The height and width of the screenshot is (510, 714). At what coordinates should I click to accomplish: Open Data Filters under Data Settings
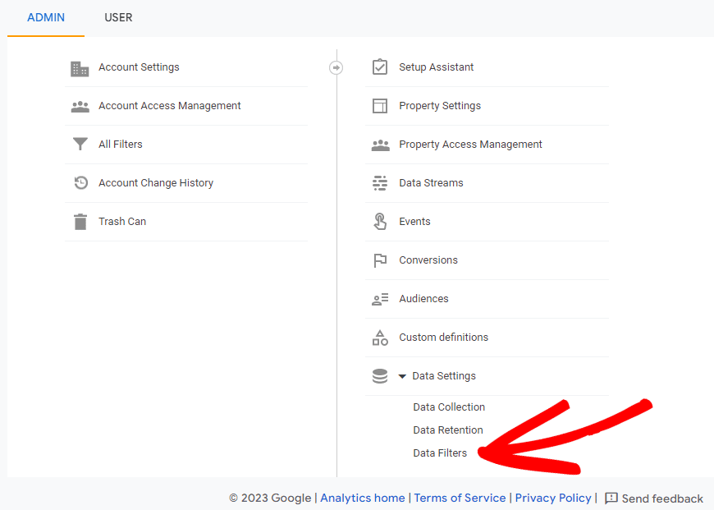(440, 453)
